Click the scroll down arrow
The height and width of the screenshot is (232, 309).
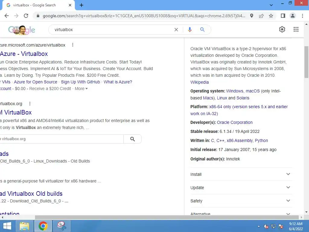pos(306,212)
